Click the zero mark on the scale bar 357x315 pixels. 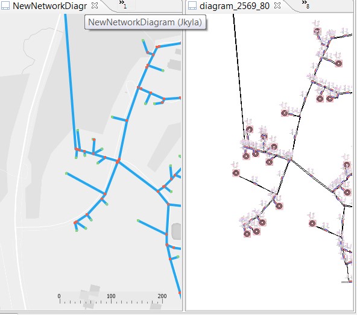tap(59, 296)
